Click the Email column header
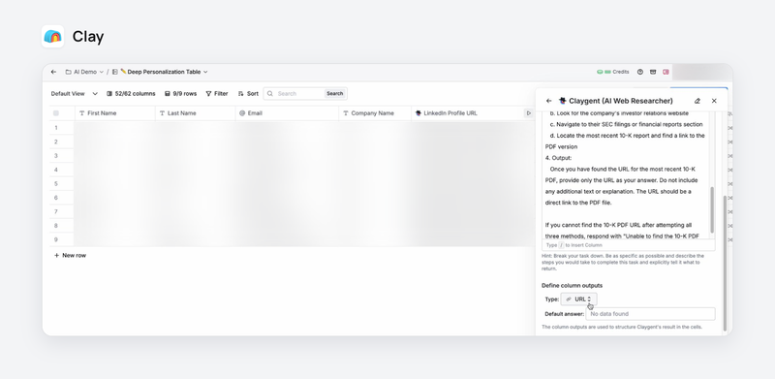This screenshot has width=775, height=379. click(x=287, y=113)
